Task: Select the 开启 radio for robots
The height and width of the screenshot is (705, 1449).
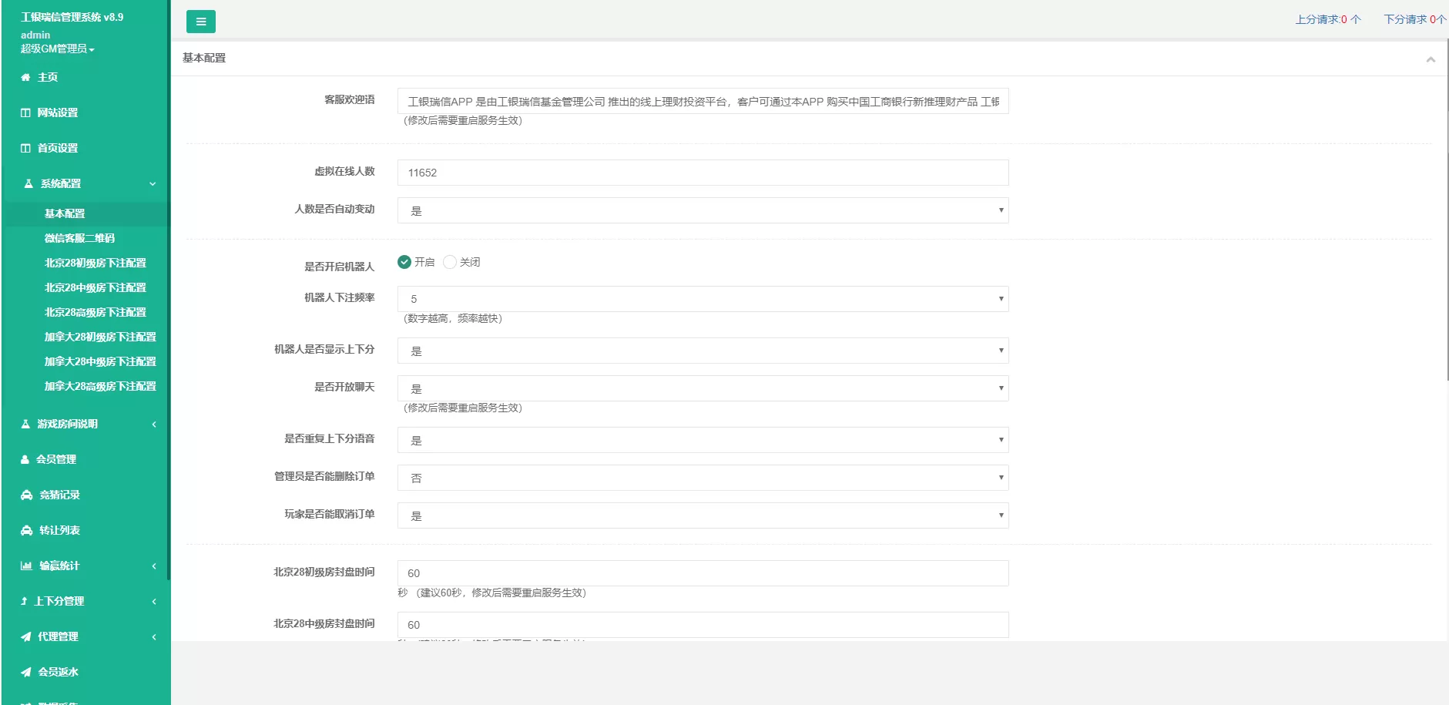Action: click(404, 262)
